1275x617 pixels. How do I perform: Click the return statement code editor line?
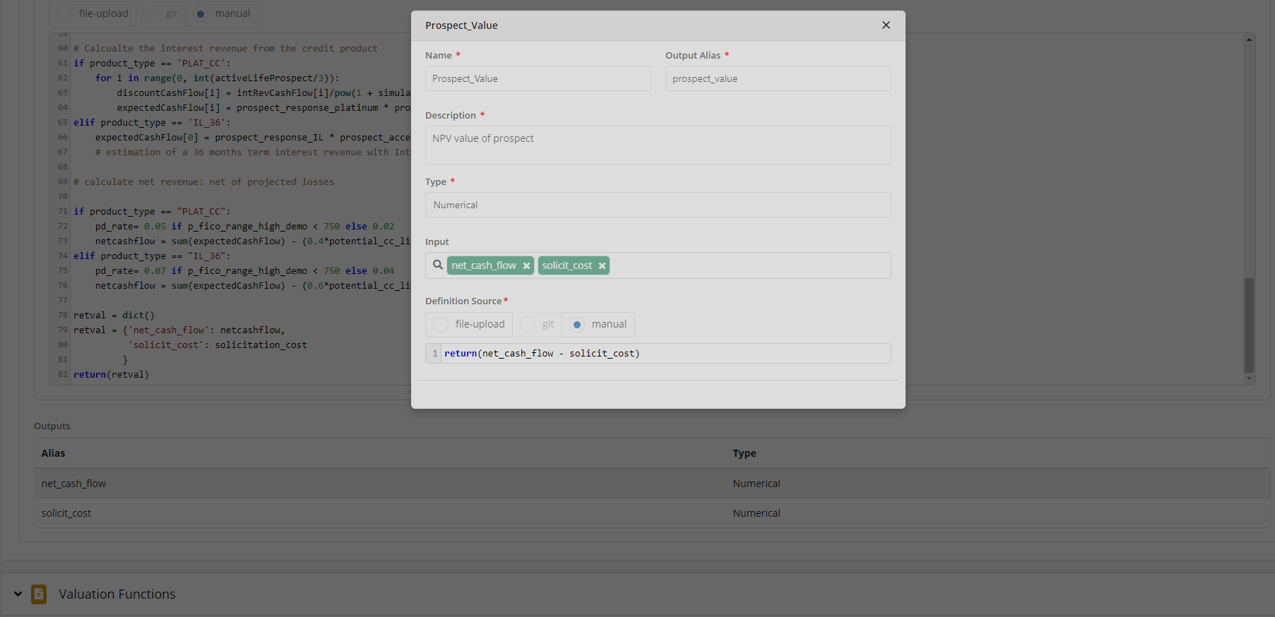[x=664, y=354]
